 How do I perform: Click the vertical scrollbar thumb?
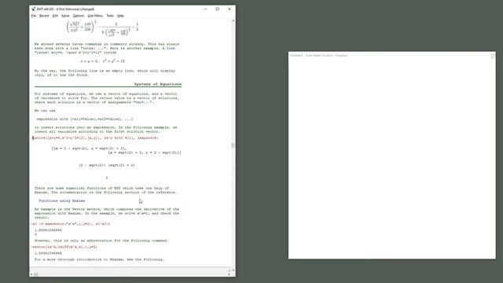click(x=233, y=145)
